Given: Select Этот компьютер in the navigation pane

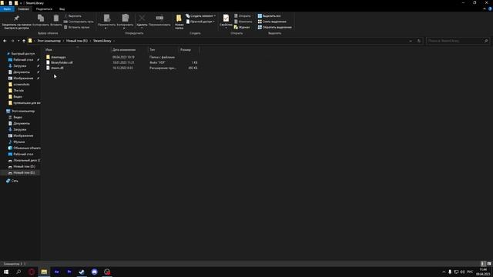Looking at the screenshot, I should click(22, 111).
